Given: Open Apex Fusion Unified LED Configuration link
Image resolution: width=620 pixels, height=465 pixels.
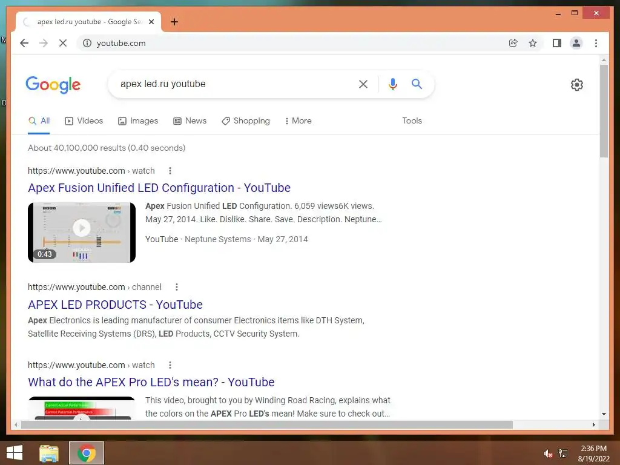Looking at the screenshot, I should click(159, 188).
